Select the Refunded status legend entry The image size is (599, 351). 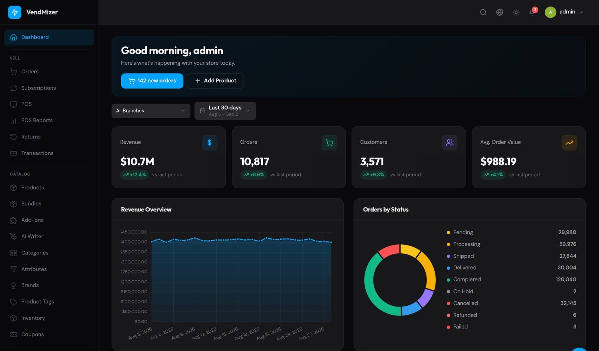[x=511, y=315]
